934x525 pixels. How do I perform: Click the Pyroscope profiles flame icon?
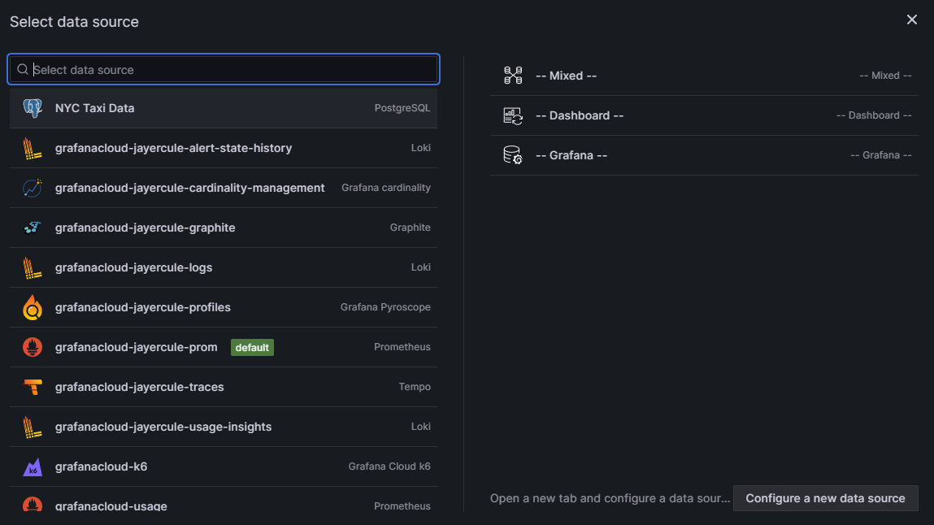pos(33,307)
